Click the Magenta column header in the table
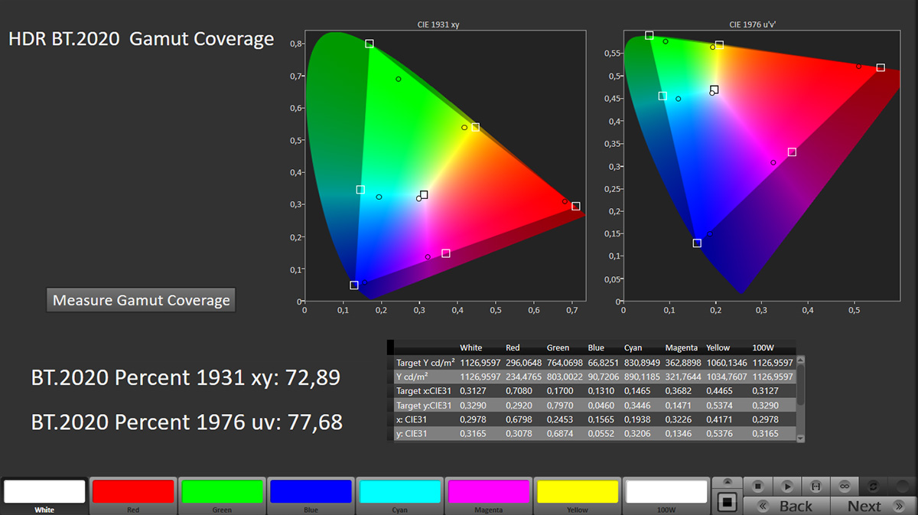 [x=681, y=347]
